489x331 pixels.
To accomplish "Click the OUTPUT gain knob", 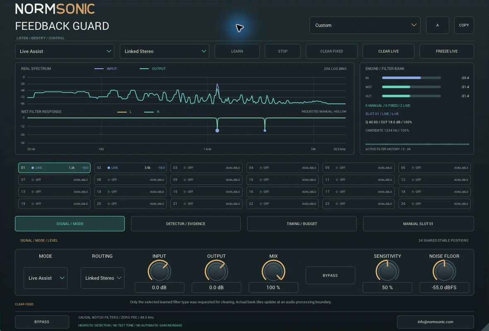I will (x=216, y=271).
